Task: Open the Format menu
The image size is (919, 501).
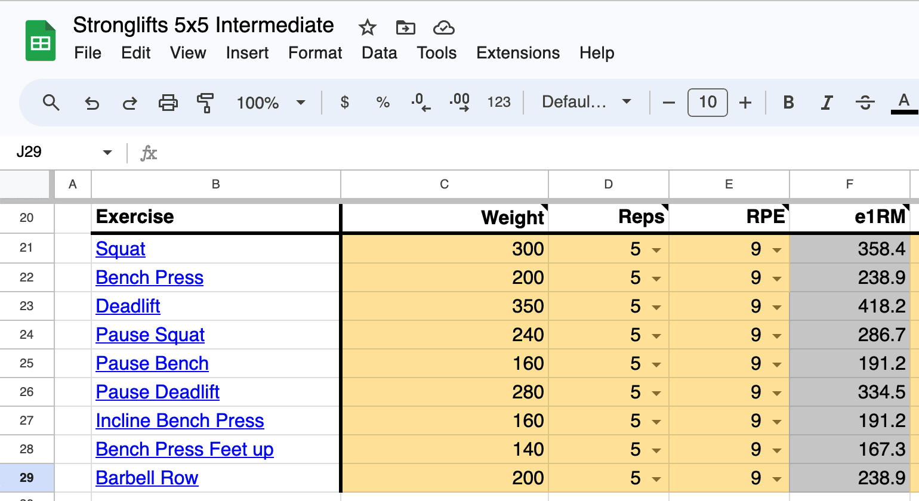Action: pos(315,53)
